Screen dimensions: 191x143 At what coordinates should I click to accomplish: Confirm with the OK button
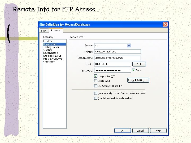tap(123, 131)
